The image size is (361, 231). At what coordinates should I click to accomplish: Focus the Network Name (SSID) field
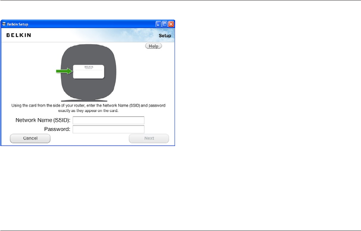pyautogui.click(x=108, y=120)
